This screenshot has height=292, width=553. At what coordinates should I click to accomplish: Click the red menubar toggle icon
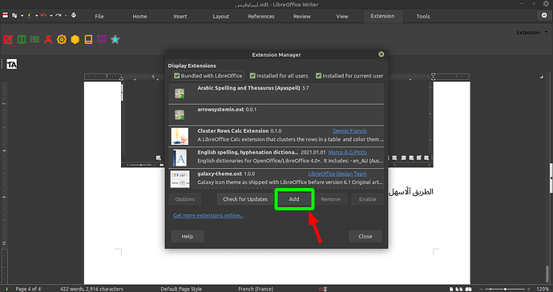(6, 15)
